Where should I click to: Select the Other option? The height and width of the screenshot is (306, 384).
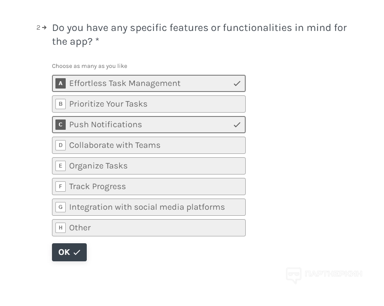[x=148, y=228]
